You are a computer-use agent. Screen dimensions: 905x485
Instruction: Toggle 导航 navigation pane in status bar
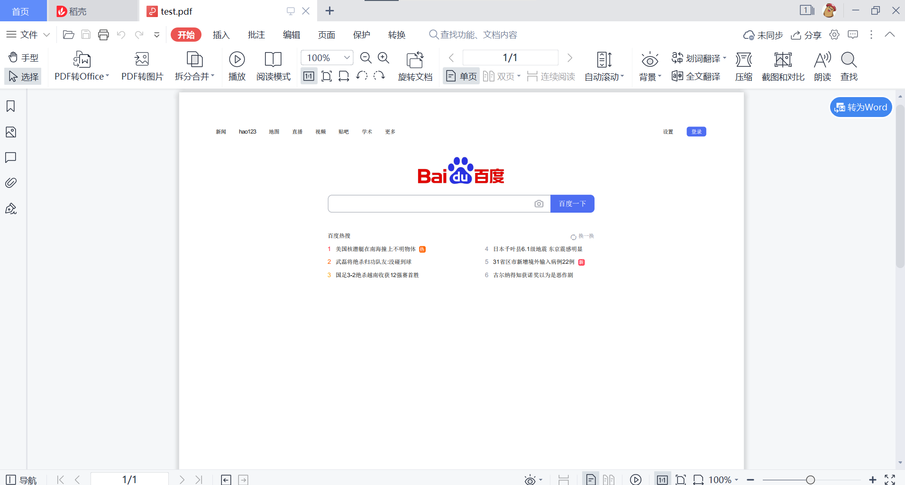21,480
